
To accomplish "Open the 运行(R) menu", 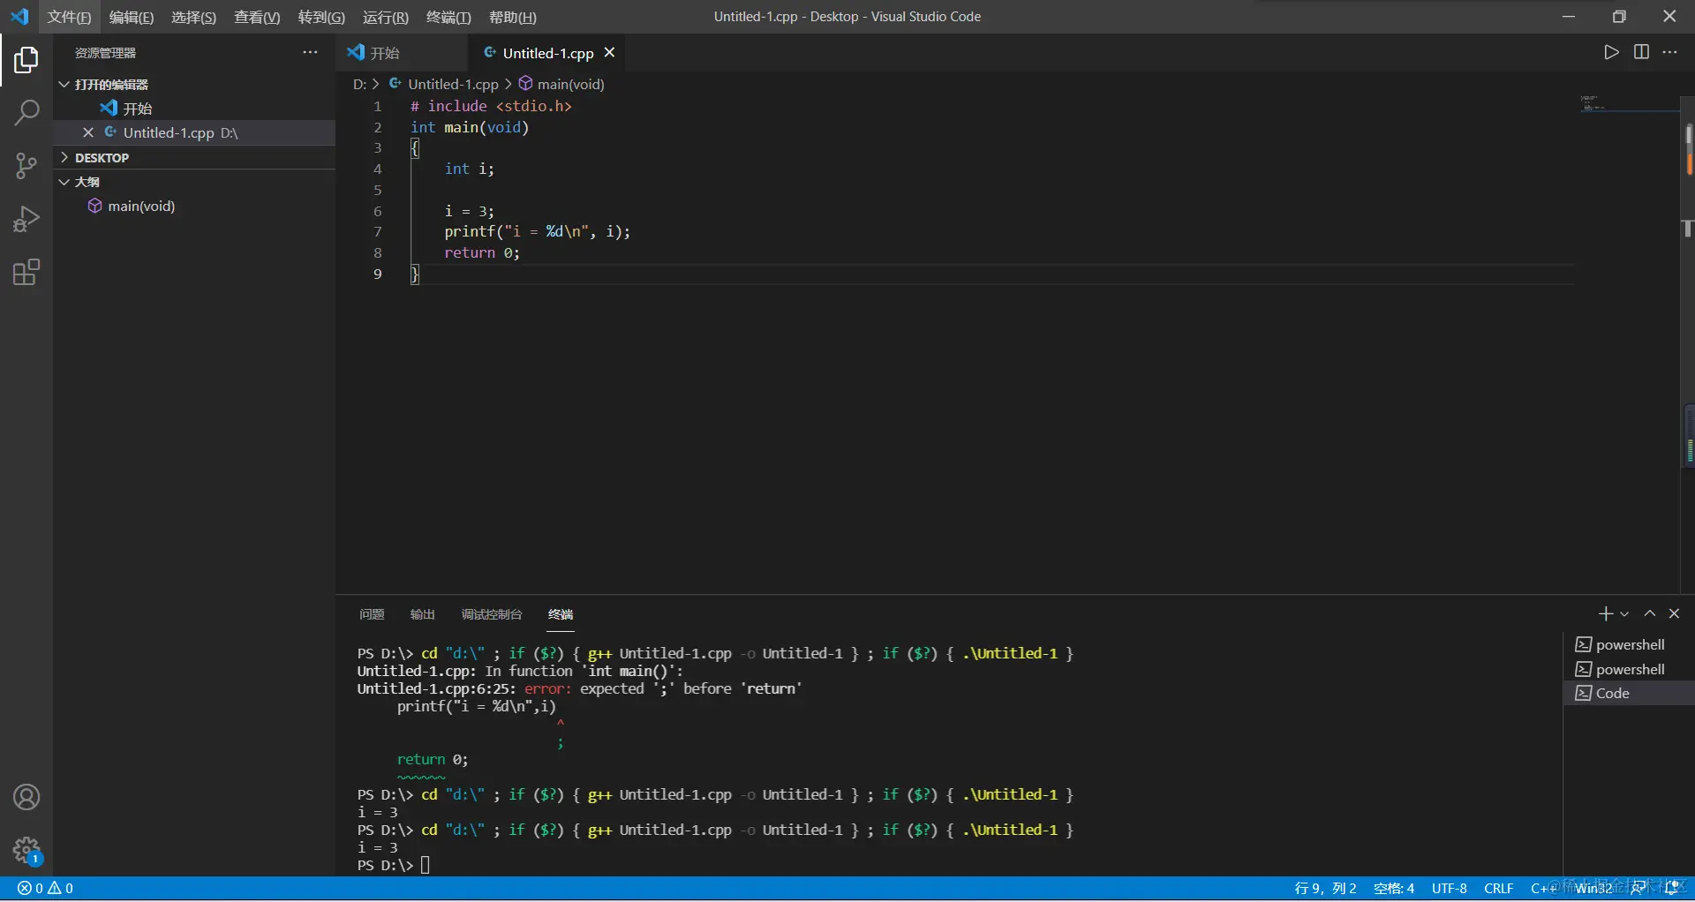I will (386, 17).
